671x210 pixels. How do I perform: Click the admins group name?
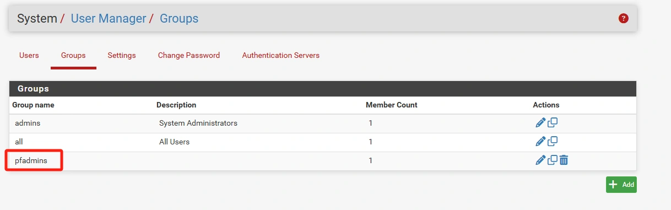point(28,123)
